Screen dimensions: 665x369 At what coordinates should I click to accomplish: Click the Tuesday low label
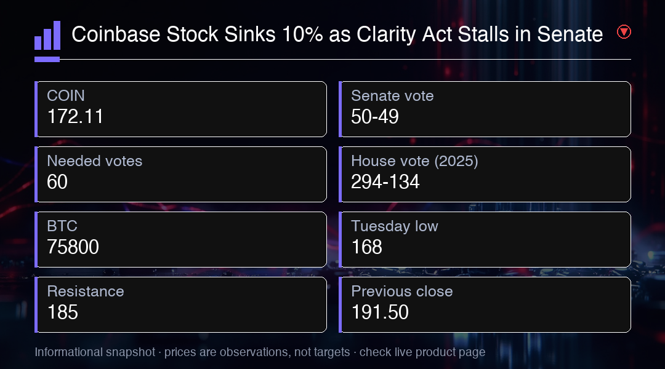tap(395, 226)
